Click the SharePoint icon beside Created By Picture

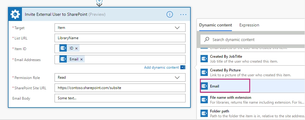204,72
